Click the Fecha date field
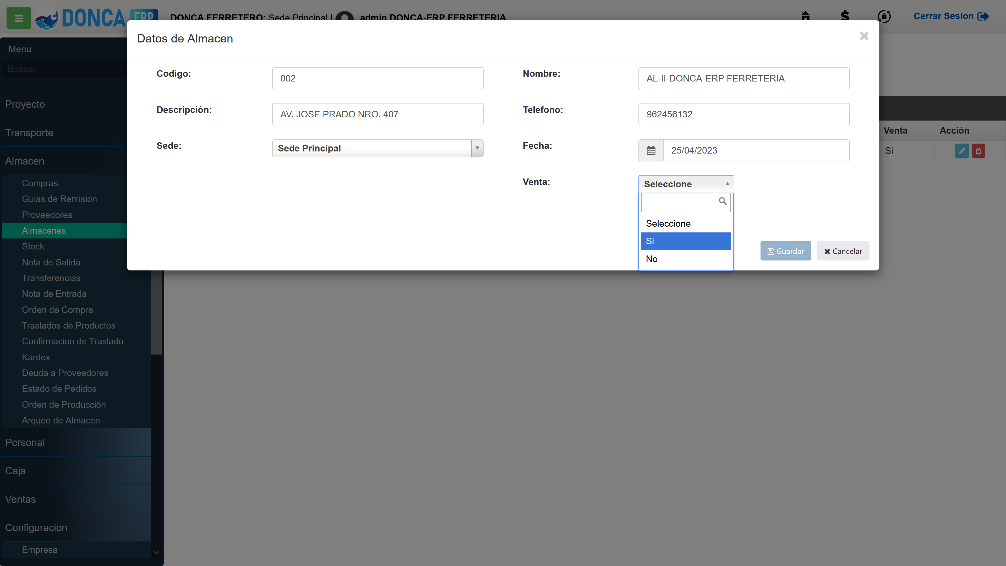 pos(756,150)
